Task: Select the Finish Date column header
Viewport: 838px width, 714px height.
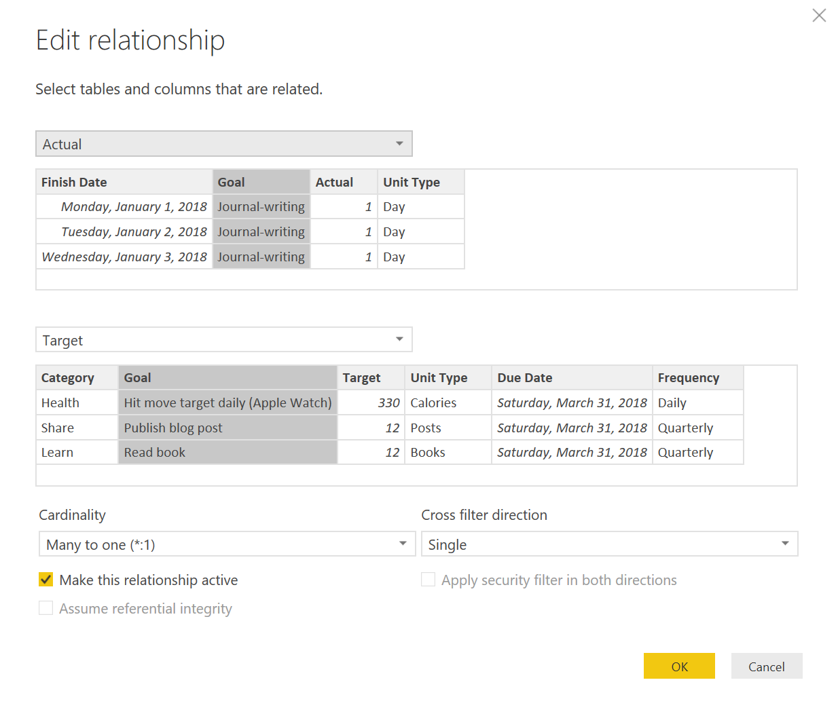Action: (x=74, y=182)
